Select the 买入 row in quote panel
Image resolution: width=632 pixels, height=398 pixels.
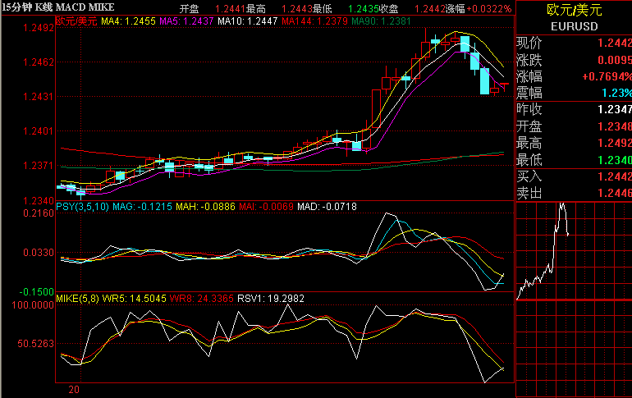(x=574, y=176)
